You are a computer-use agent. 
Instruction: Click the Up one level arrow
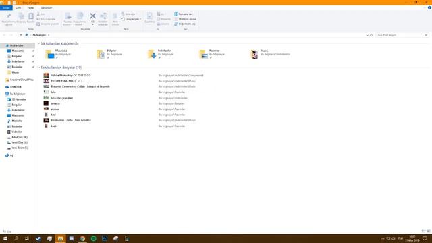[21, 35]
